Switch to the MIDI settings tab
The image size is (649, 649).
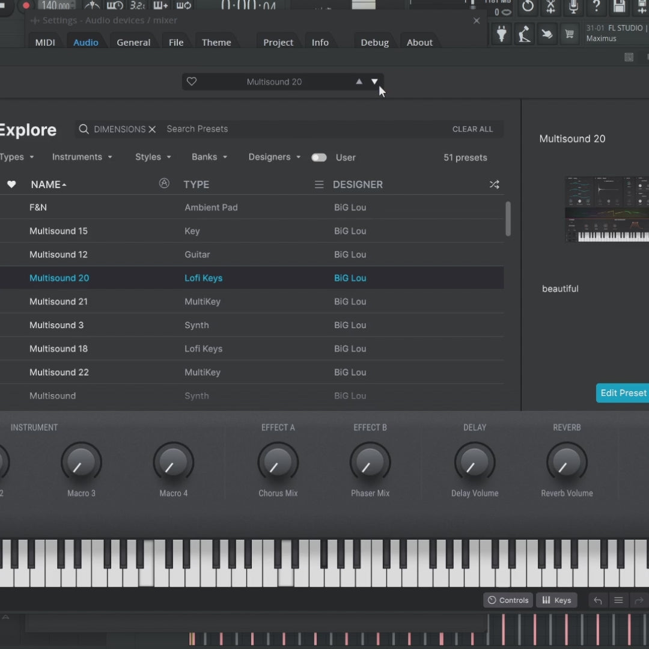(45, 43)
